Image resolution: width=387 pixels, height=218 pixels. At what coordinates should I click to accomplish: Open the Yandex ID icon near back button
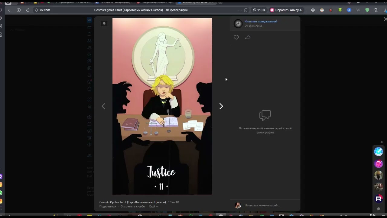click(19, 10)
